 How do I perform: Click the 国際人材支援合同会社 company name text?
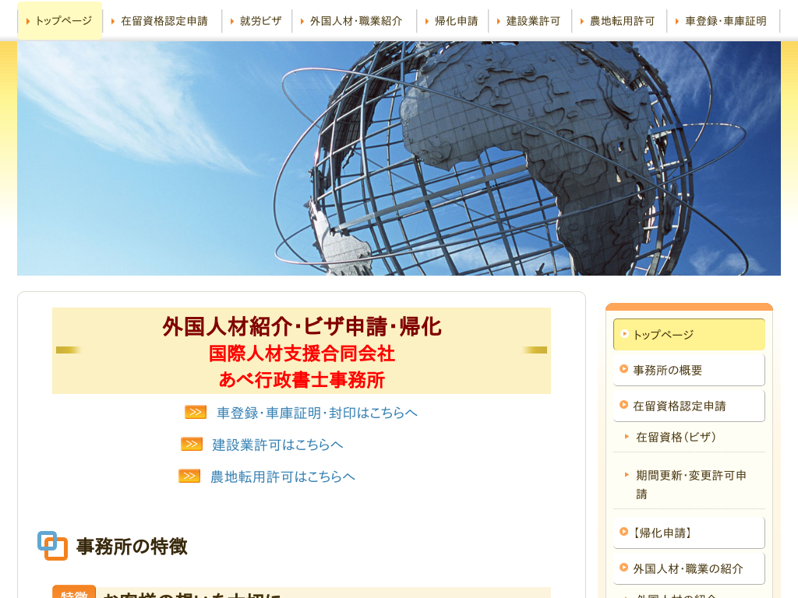302,354
